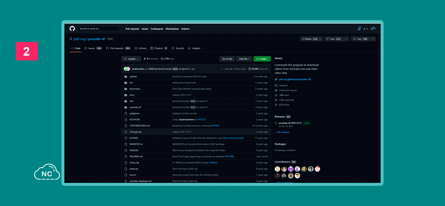Open the youtube-dl repository name link
445x206 pixels.
(x=96, y=39)
